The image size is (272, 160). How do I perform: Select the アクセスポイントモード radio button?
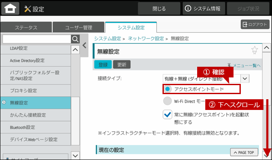(167, 89)
